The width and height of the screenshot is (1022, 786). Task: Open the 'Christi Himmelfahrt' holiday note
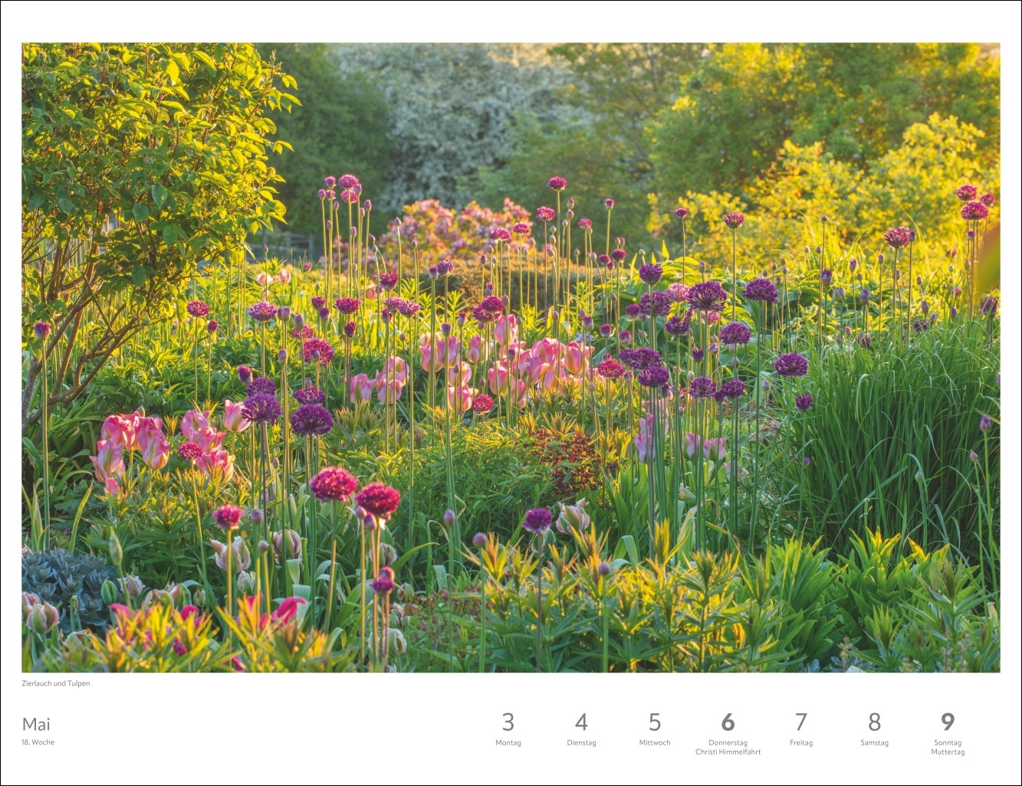point(728,752)
